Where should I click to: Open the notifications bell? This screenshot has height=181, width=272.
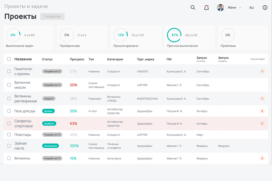pyautogui.click(x=206, y=7)
